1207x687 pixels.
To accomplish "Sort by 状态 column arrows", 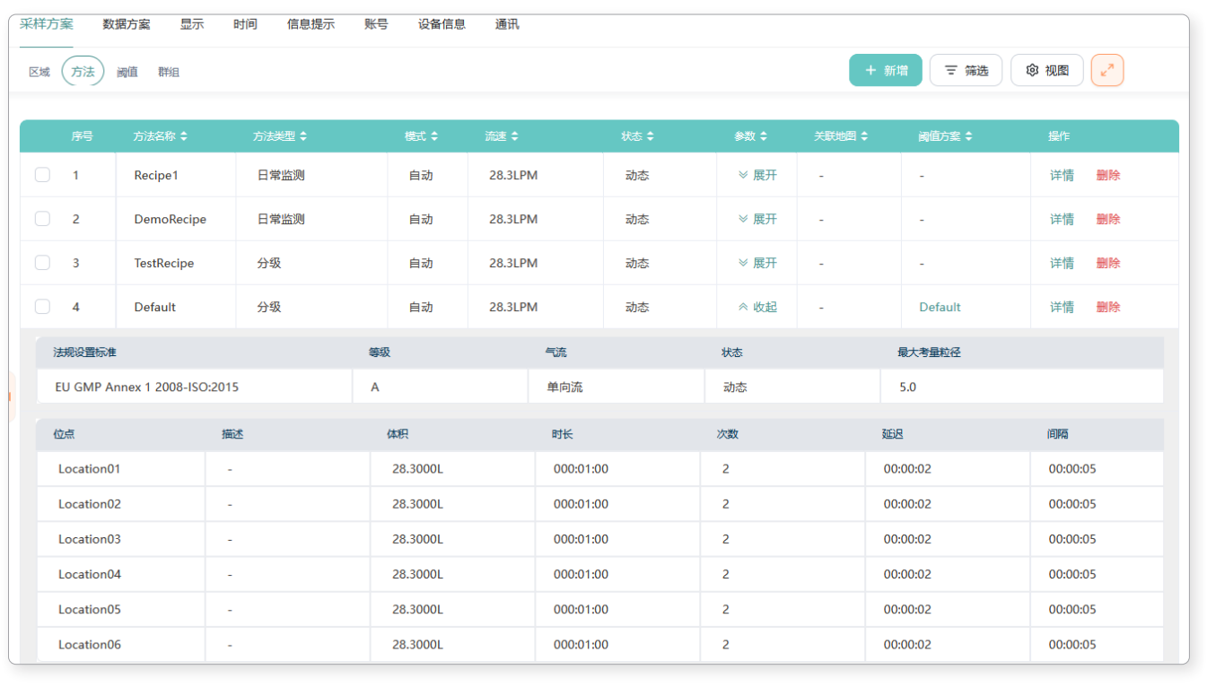I will pyautogui.click(x=650, y=136).
